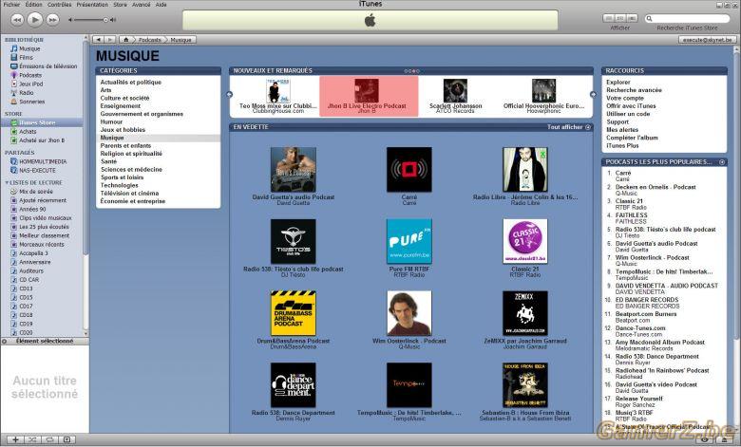Show next items in Nouveaux et remarqués
Screen dimensions: 741x447
tap(593, 94)
